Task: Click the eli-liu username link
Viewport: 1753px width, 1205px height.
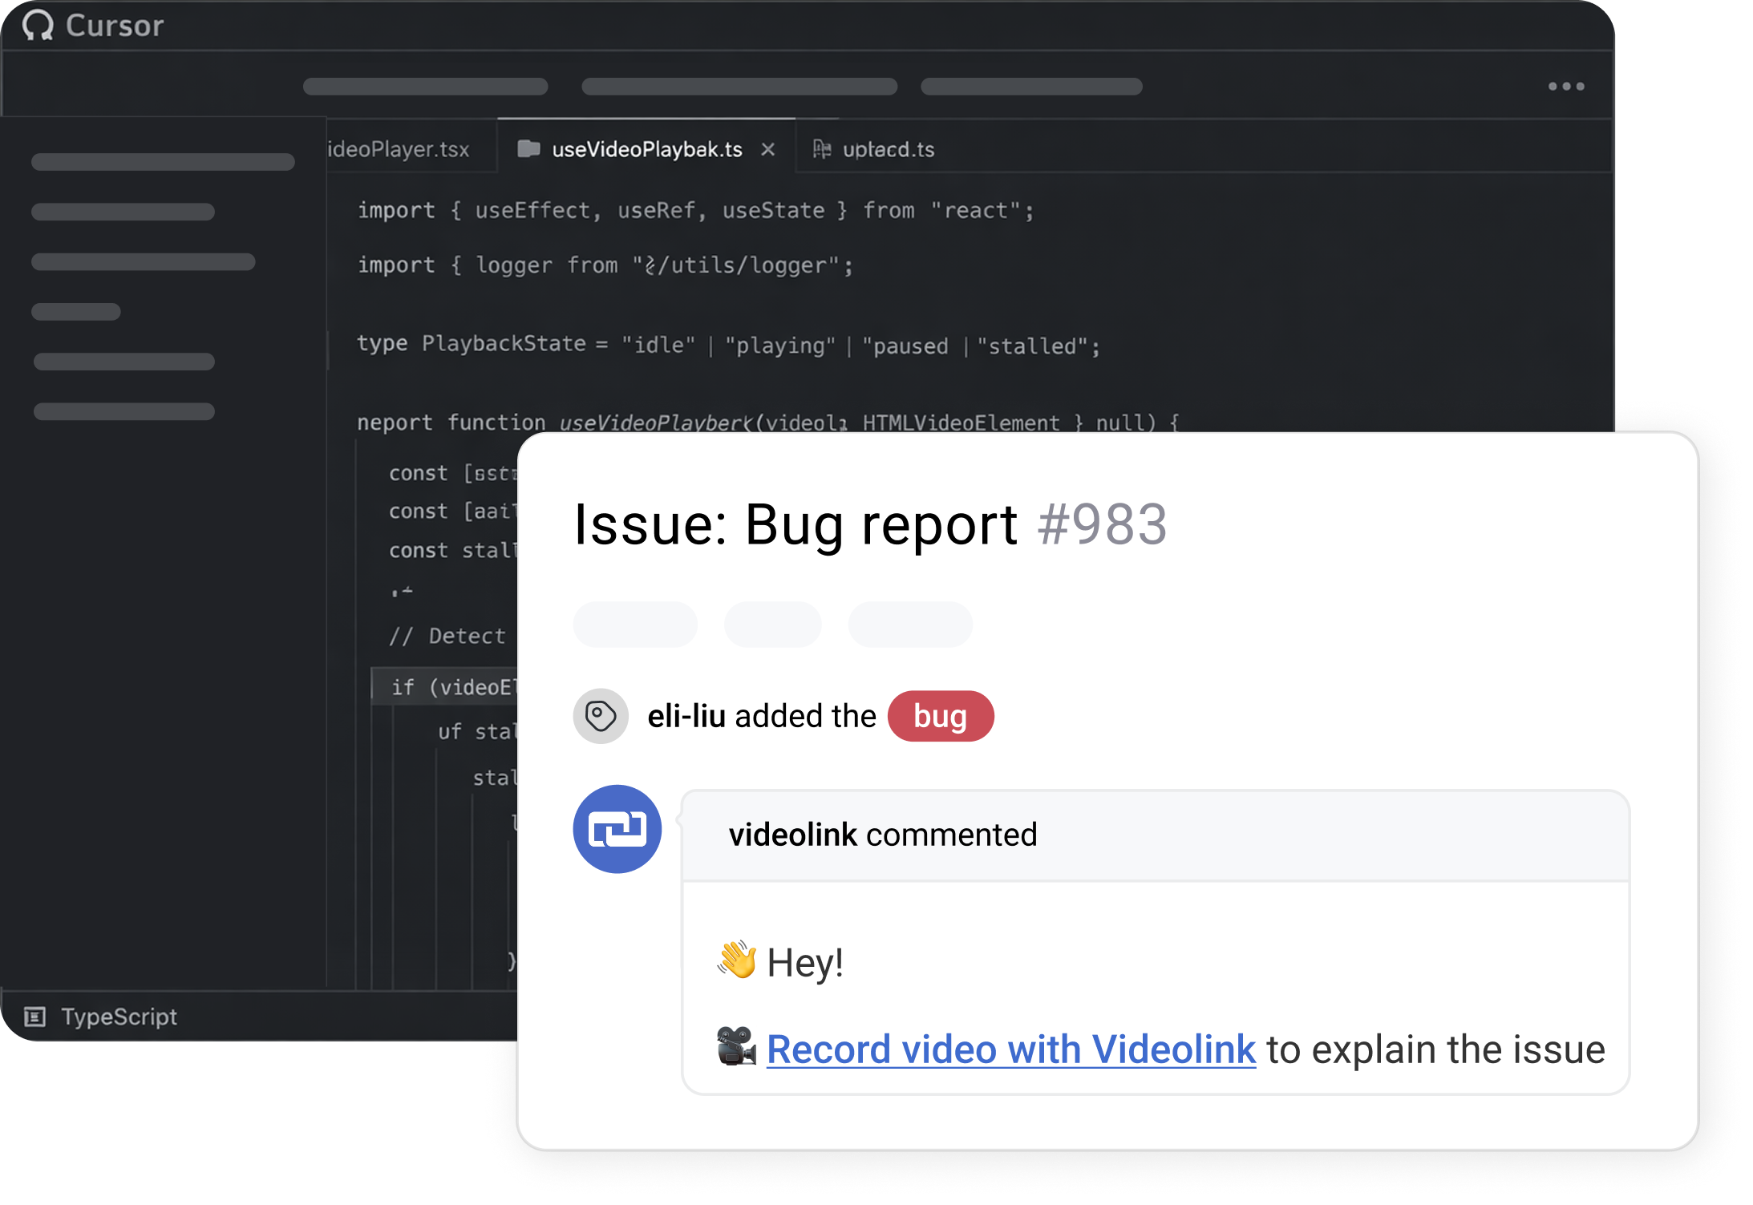Action: point(686,716)
